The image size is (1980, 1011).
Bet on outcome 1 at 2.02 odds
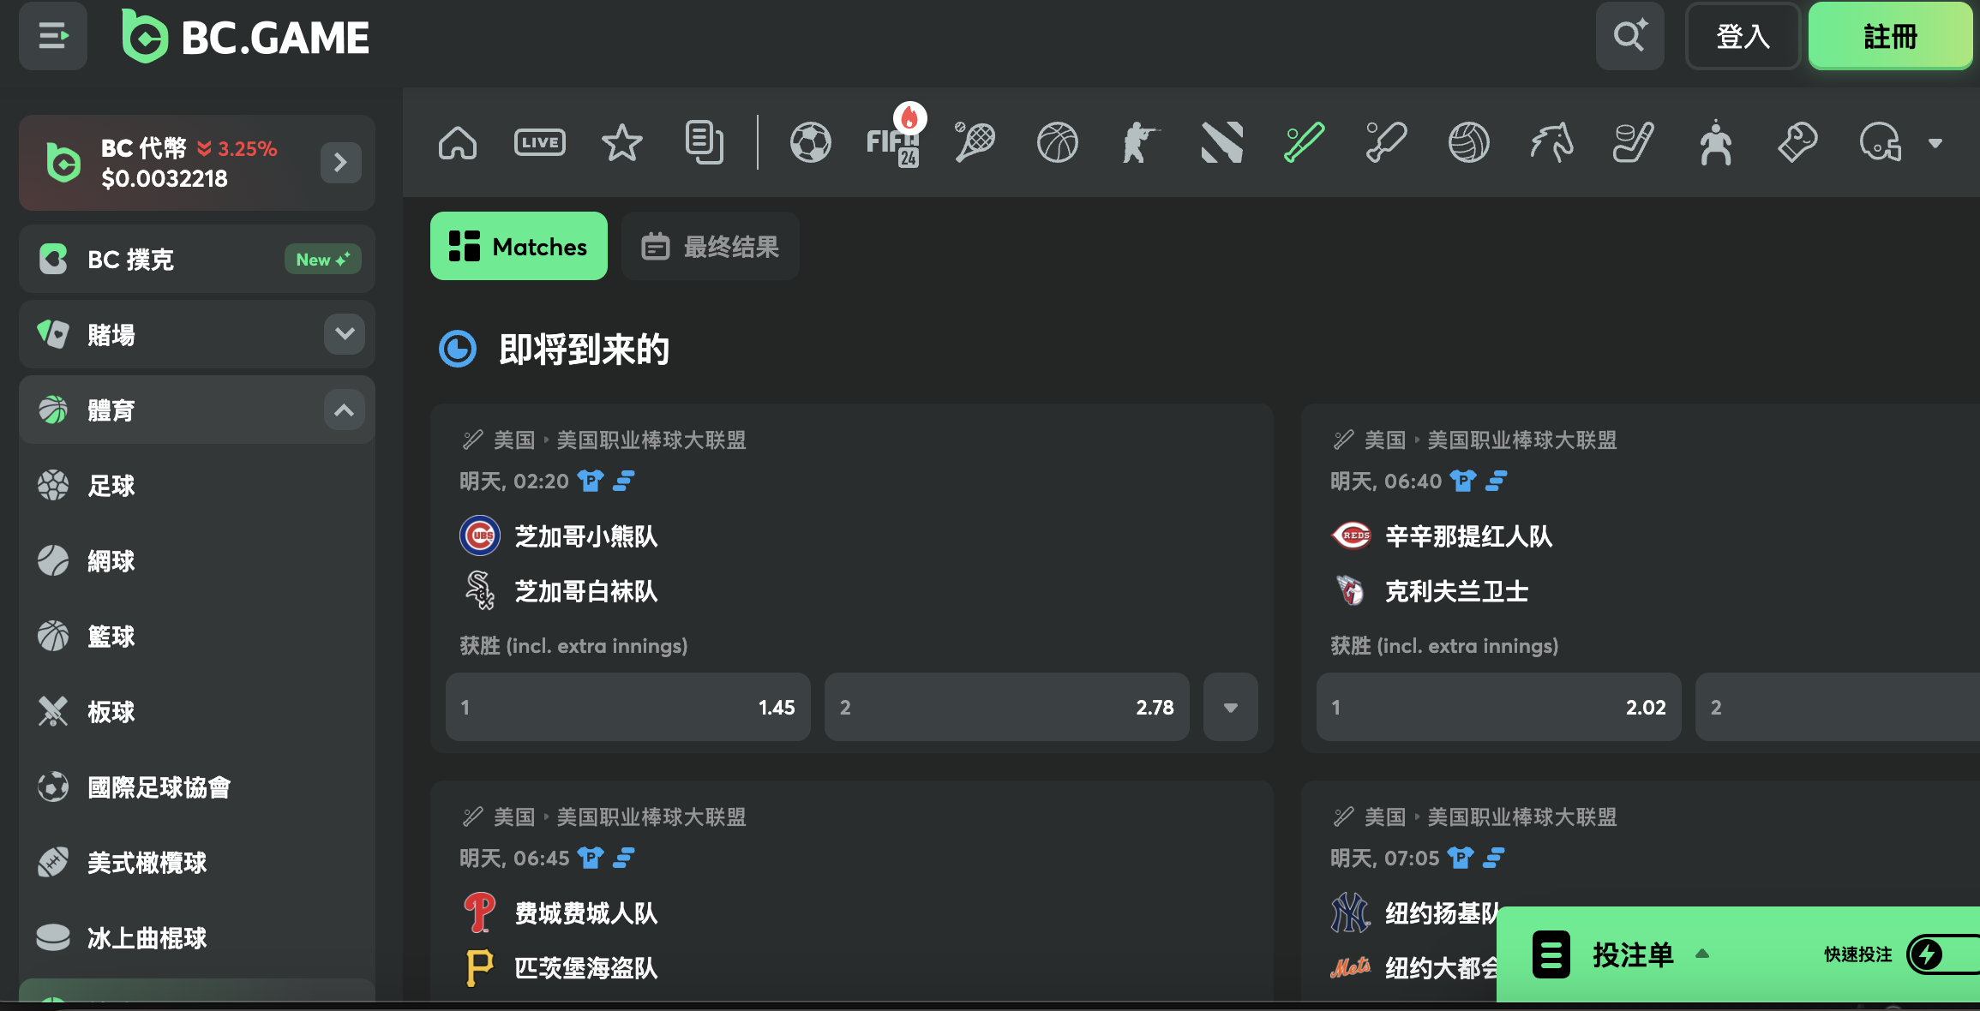point(1498,707)
